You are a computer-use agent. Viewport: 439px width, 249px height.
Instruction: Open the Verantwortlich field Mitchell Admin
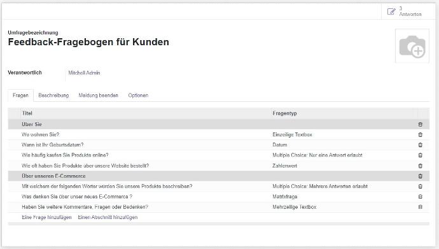click(84, 73)
